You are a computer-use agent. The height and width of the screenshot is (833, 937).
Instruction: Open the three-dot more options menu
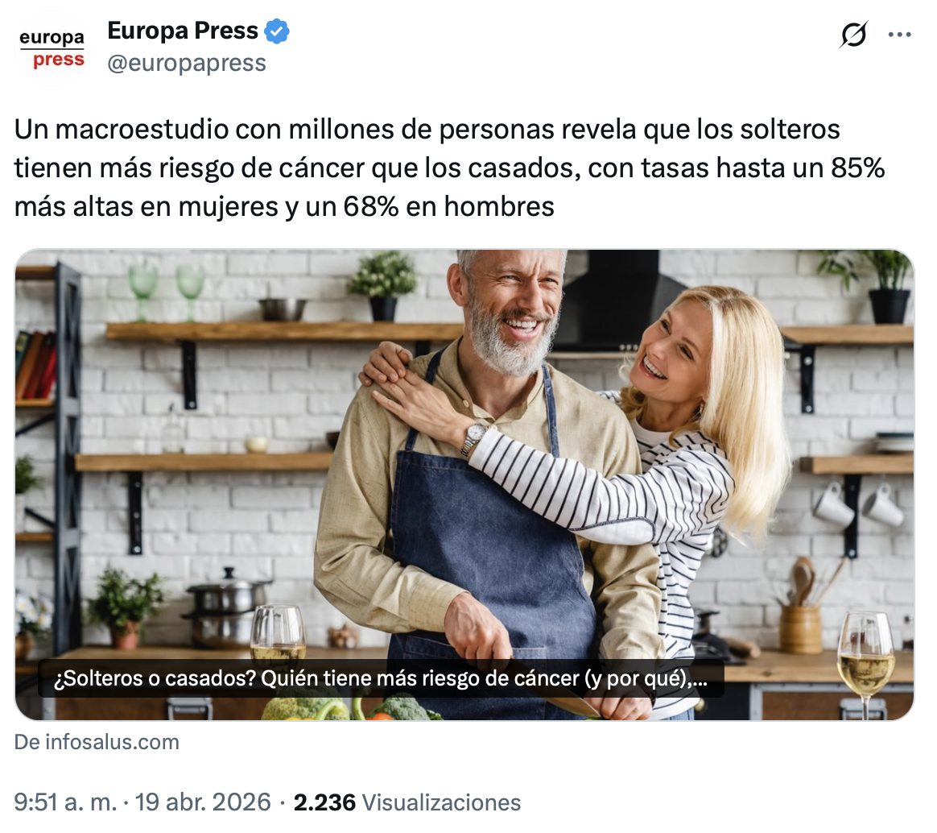tap(899, 35)
